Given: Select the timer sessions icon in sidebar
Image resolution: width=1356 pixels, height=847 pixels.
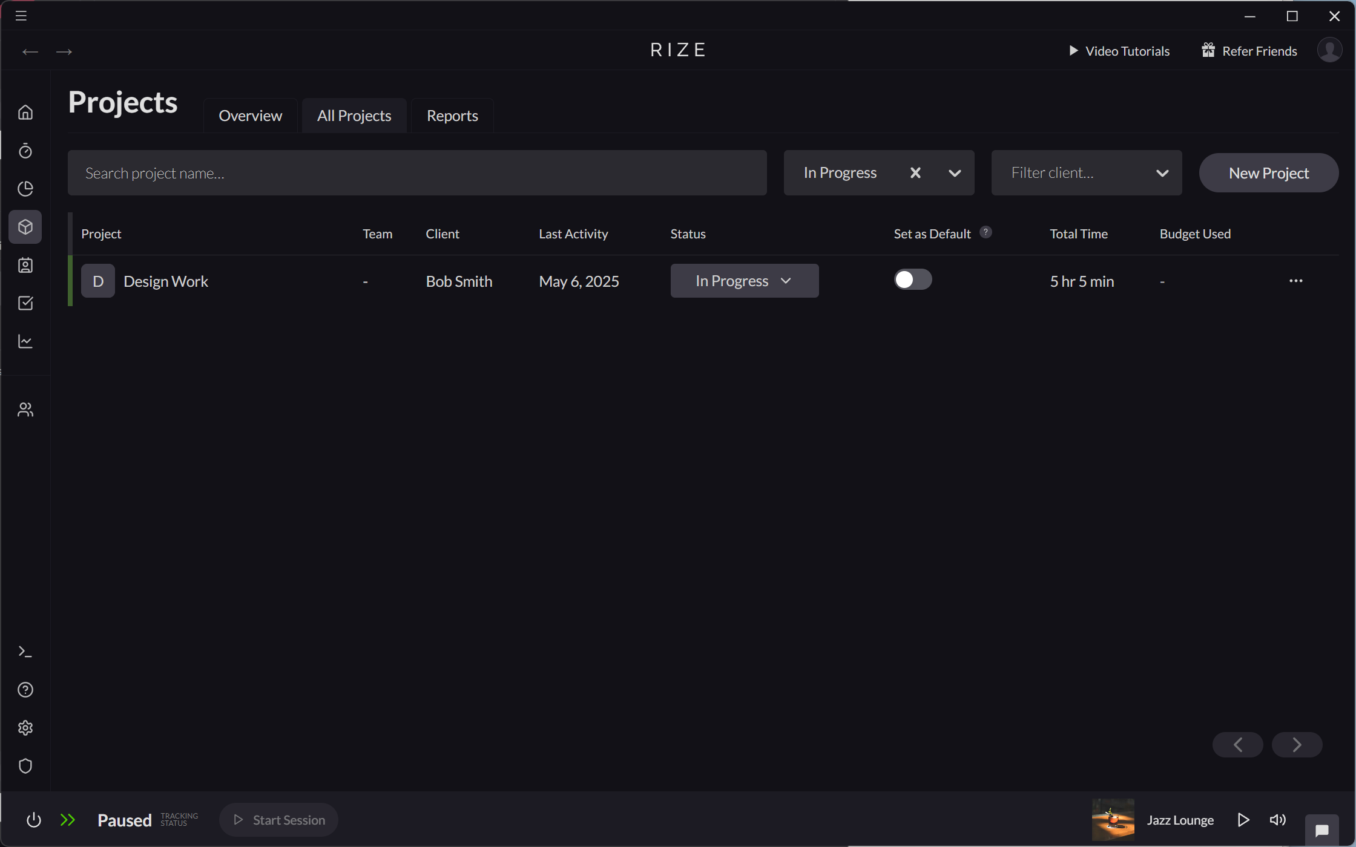Looking at the screenshot, I should (x=25, y=151).
